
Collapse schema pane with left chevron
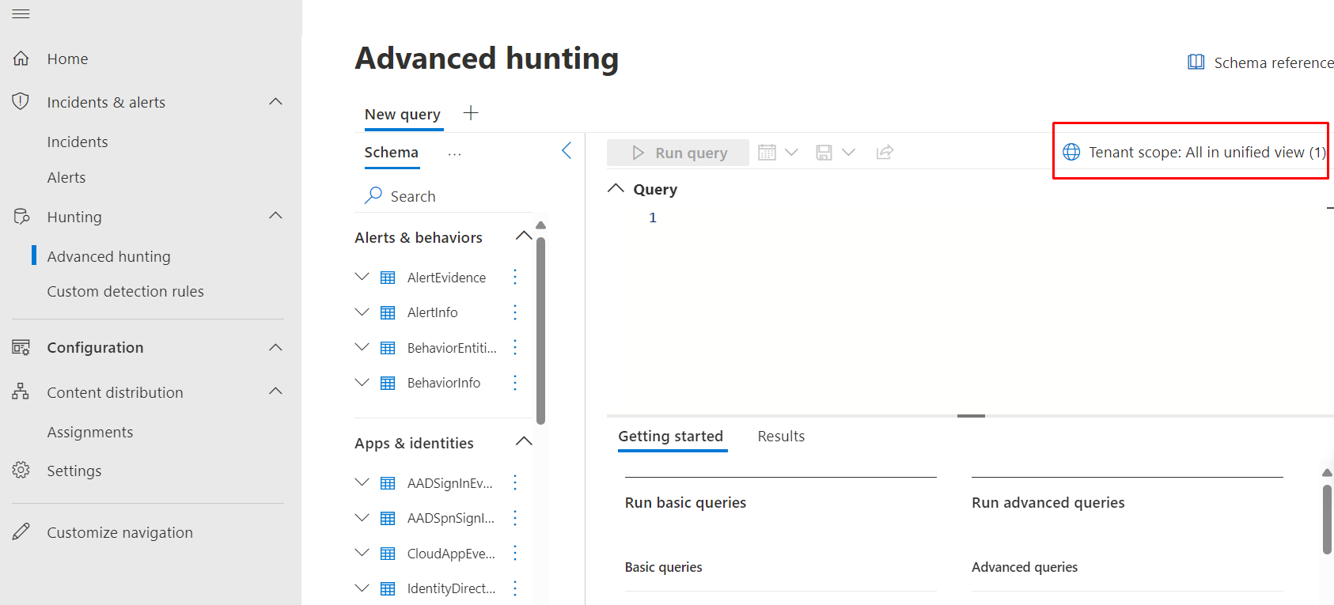point(567,151)
